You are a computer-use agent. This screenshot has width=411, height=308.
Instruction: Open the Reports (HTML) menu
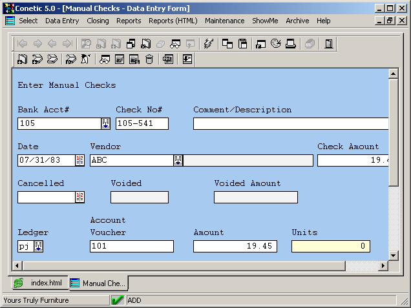click(173, 21)
